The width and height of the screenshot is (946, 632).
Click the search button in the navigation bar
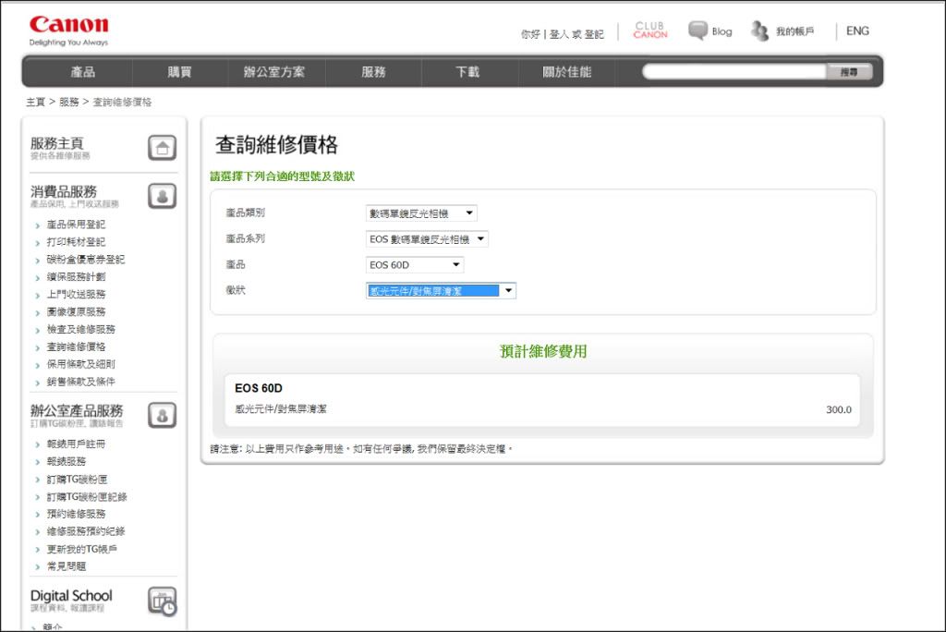click(x=849, y=72)
